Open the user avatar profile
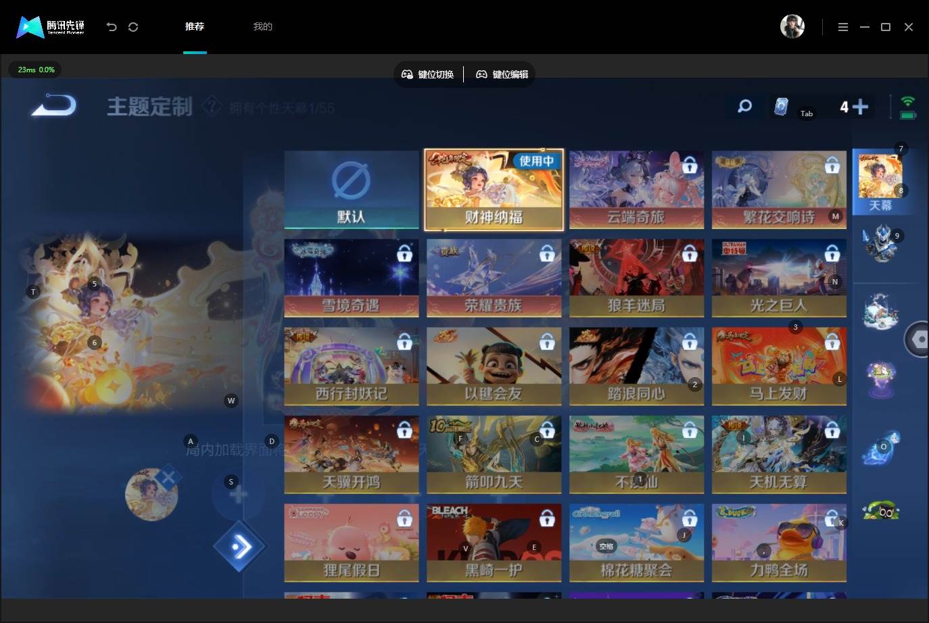The height and width of the screenshot is (623, 929). coord(792,27)
